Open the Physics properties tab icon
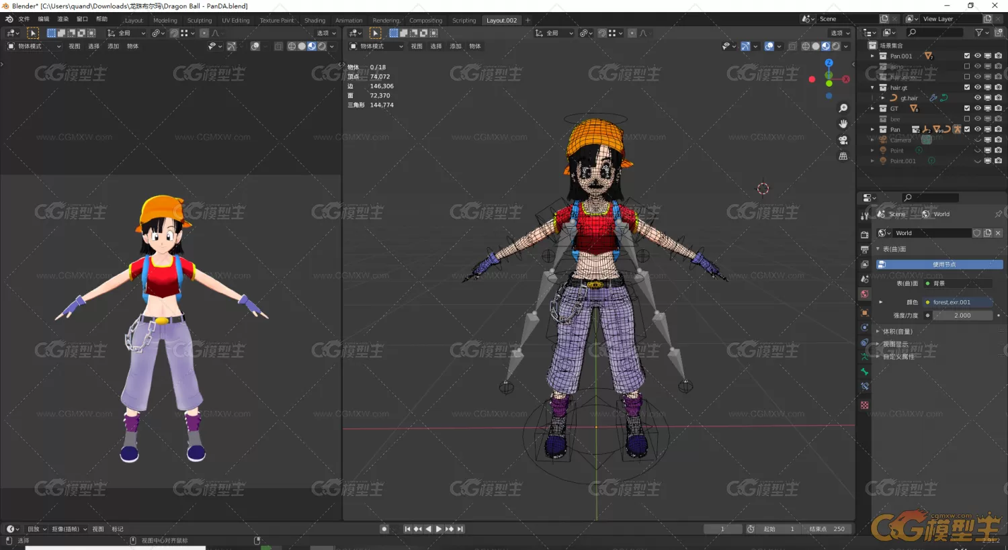Image resolution: width=1008 pixels, height=550 pixels. [x=865, y=328]
